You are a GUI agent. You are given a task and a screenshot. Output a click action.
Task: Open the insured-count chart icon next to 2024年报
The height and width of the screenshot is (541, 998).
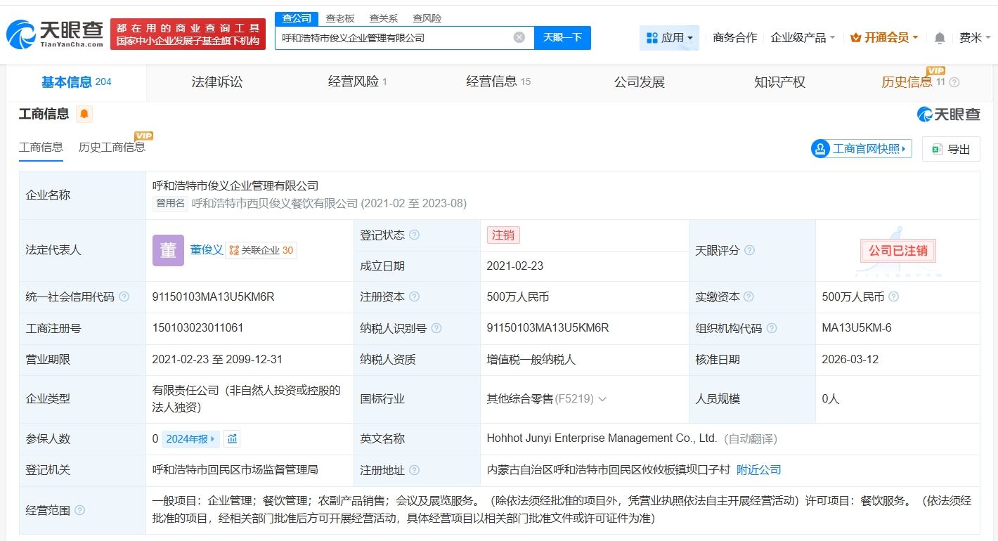point(233,439)
